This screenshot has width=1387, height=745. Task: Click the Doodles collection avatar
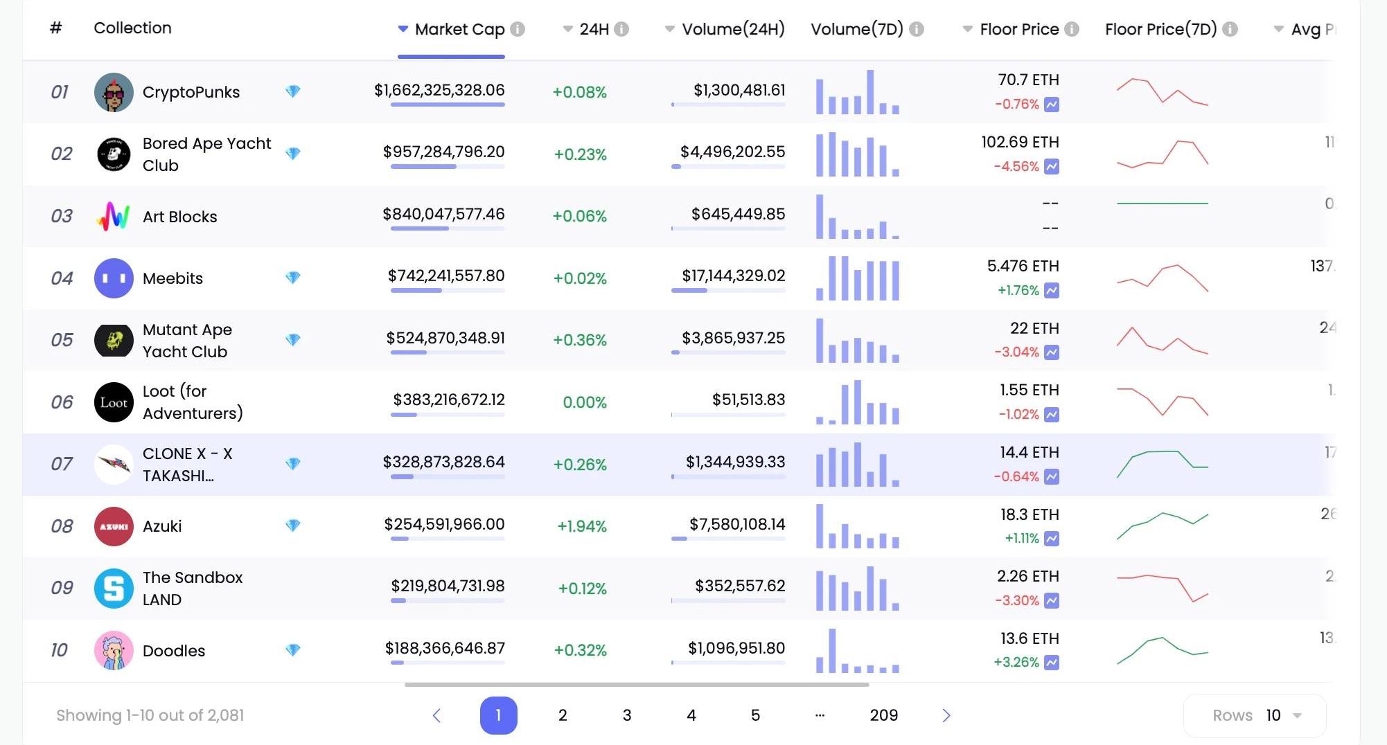coord(114,650)
